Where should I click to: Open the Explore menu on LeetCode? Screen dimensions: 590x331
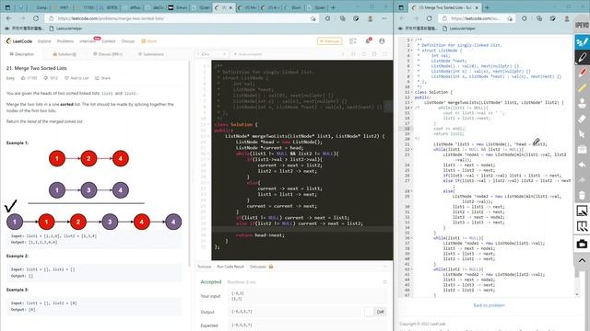(44, 41)
